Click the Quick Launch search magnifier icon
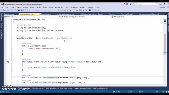 tap(156, 4)
